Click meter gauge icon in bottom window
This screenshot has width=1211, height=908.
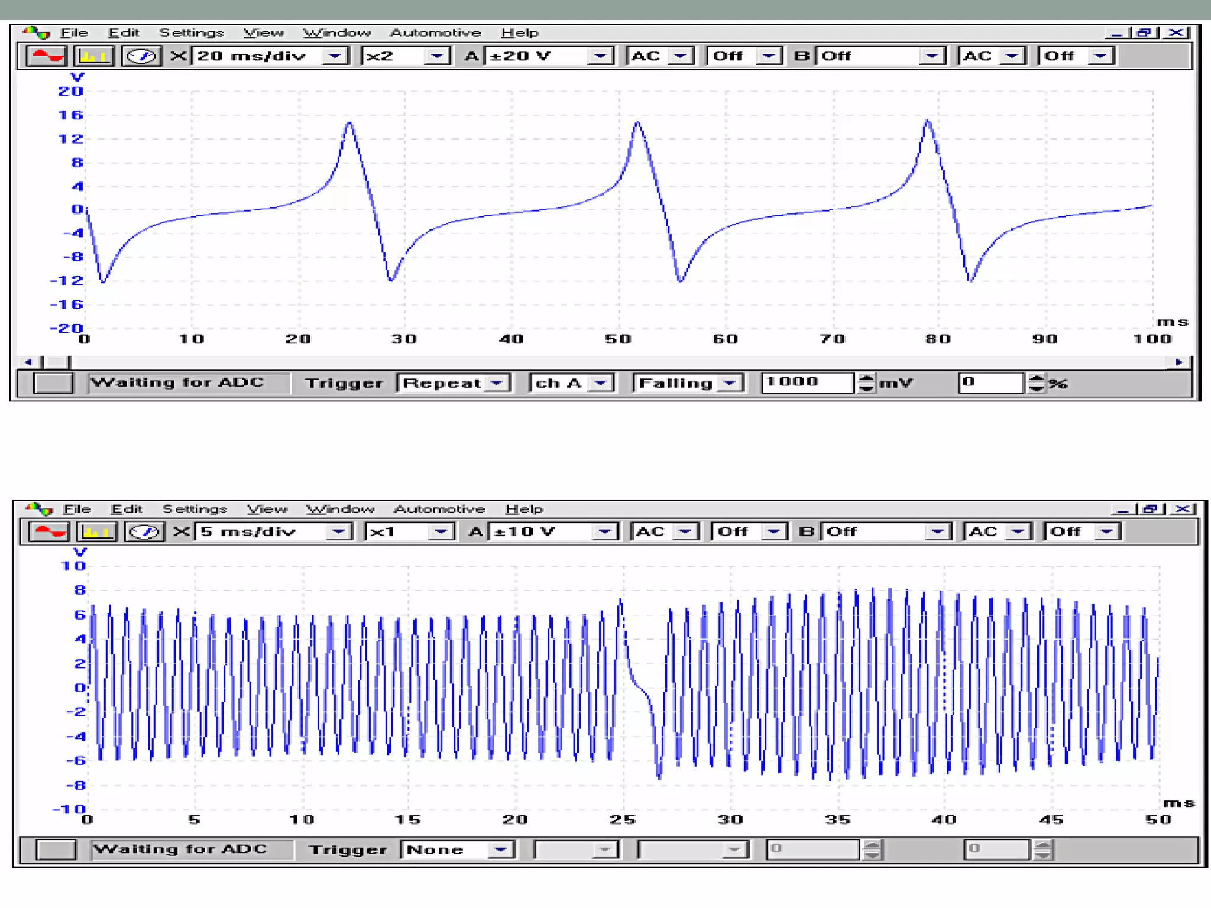click(x=144, y=532)
